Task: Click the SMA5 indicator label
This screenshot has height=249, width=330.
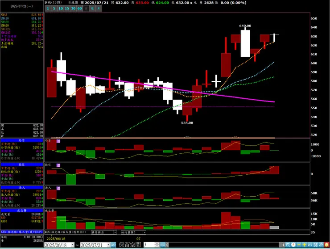Action: [4, 15]
